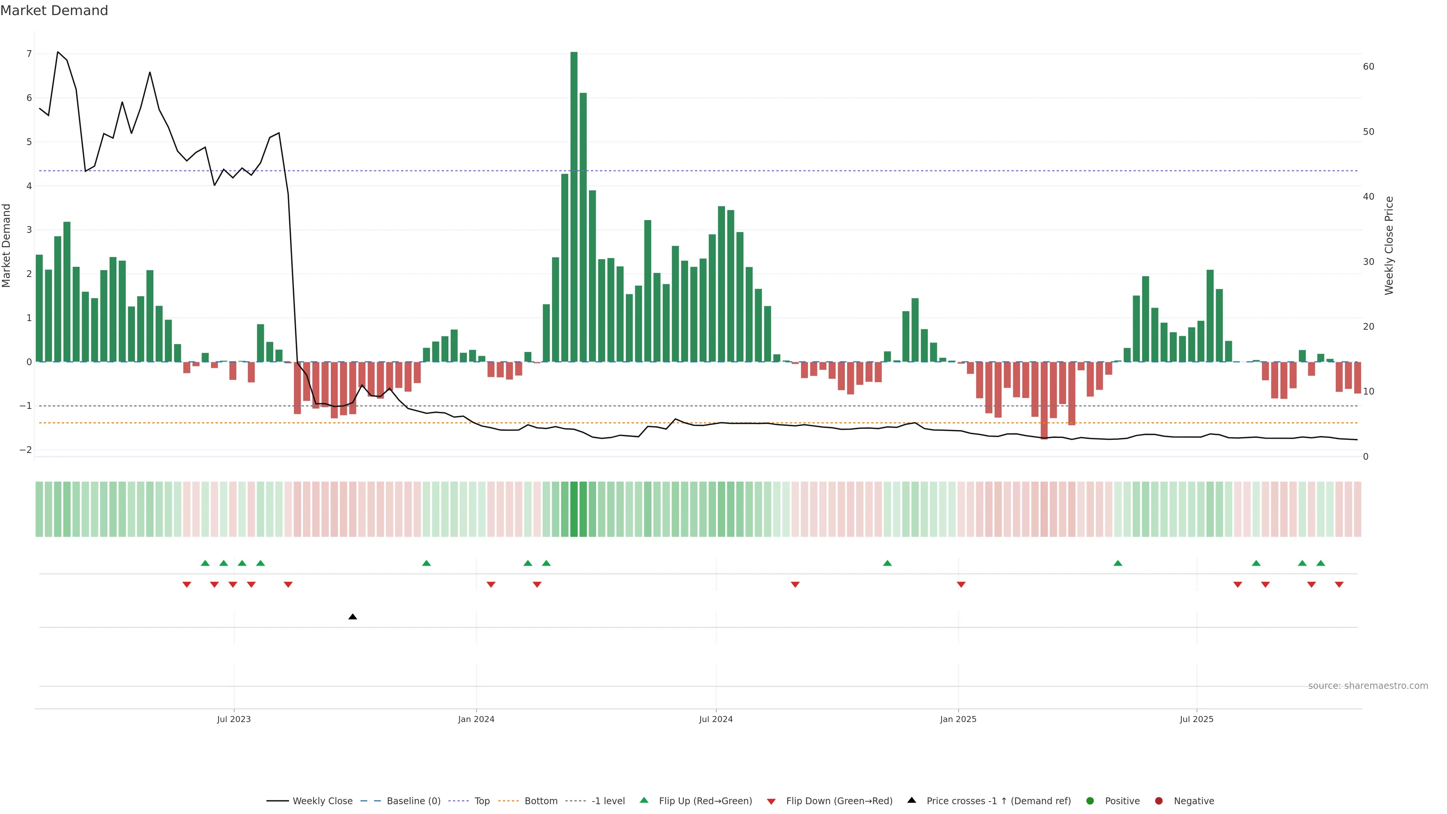The image size is (1447, 814).
Task: Toggle the Top legend entry
Action: 482,800
